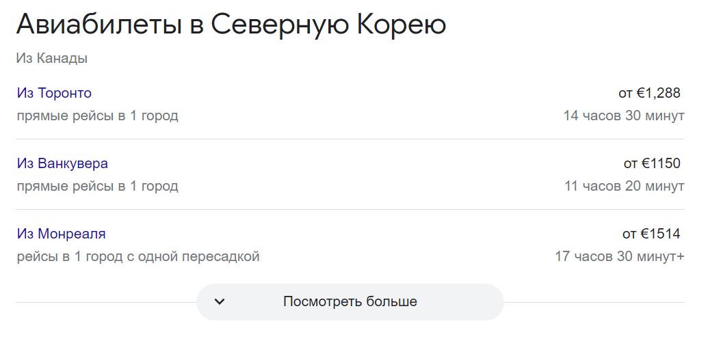The height and width of the screenshot is (341, 710).
Task: Click прямые рейсы в 1 город under Ванкувера
Action: tap(97, 187)
